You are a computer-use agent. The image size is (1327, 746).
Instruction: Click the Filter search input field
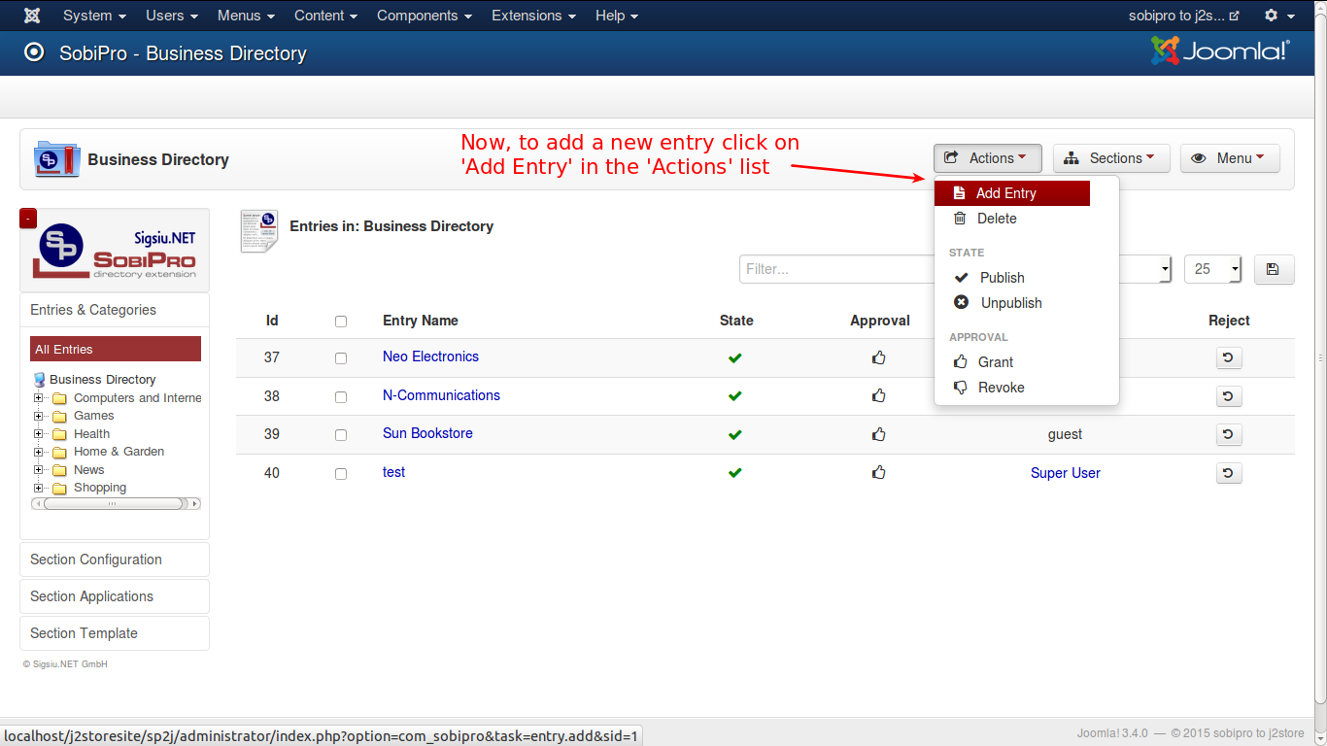click(836, 269)
